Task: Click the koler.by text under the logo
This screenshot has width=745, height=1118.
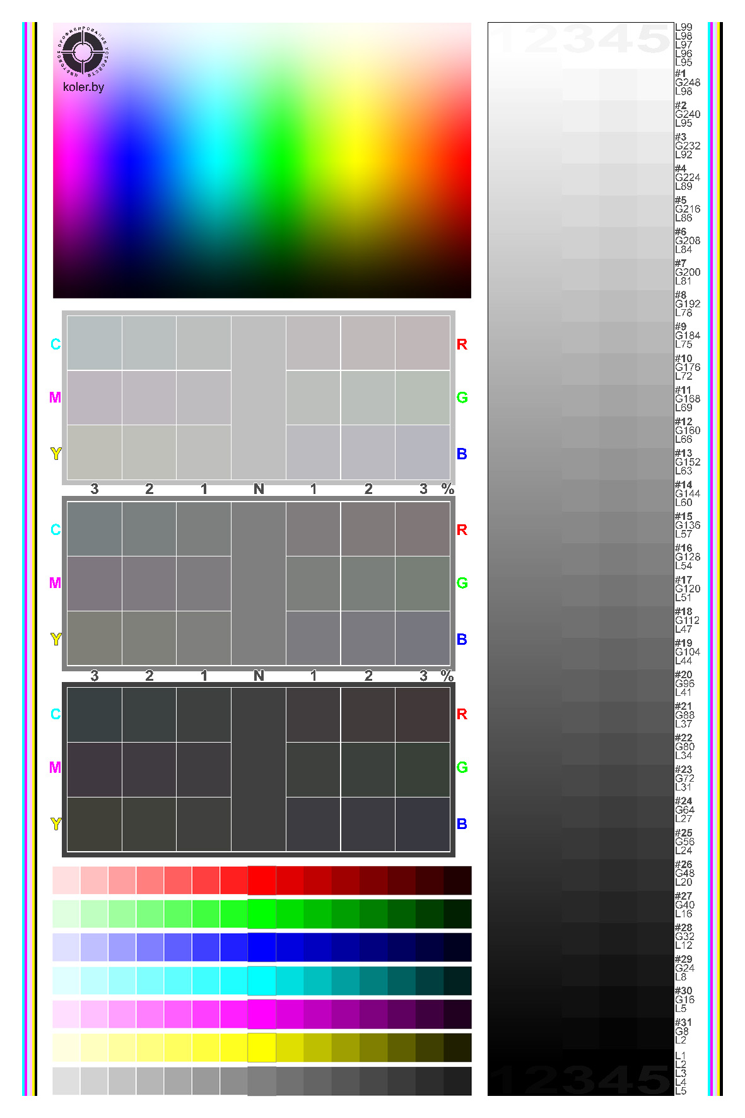Action: [x=83, y=87]
